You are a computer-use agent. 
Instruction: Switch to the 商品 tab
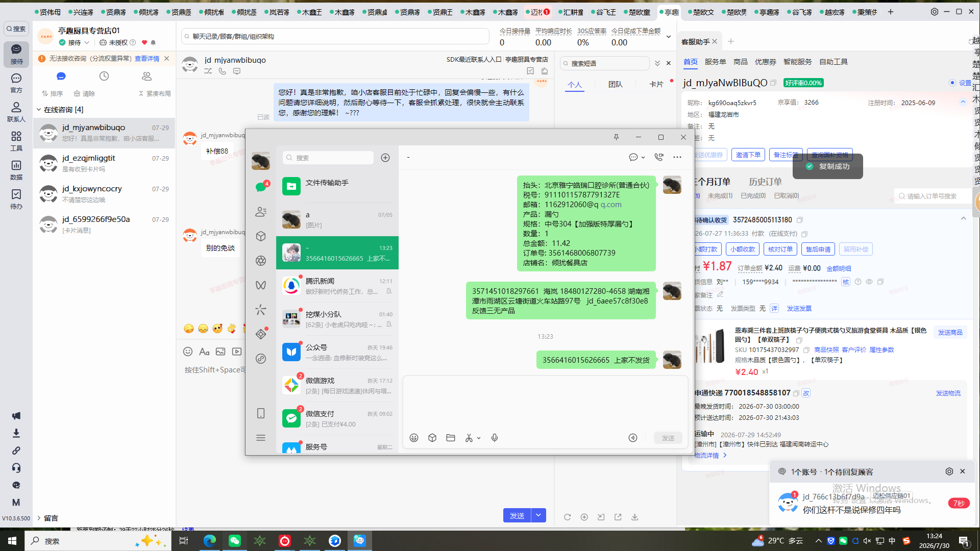pyautogui.click(x=740, y=62)
